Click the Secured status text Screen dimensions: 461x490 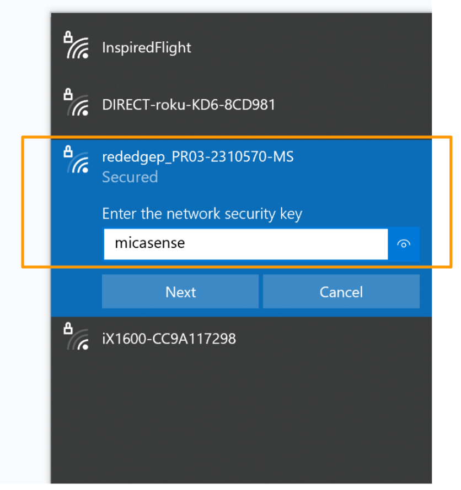pyautogui.click(x=130, y=177)
